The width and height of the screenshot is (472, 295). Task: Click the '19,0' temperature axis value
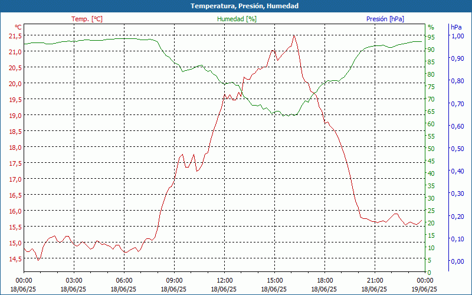16,116
